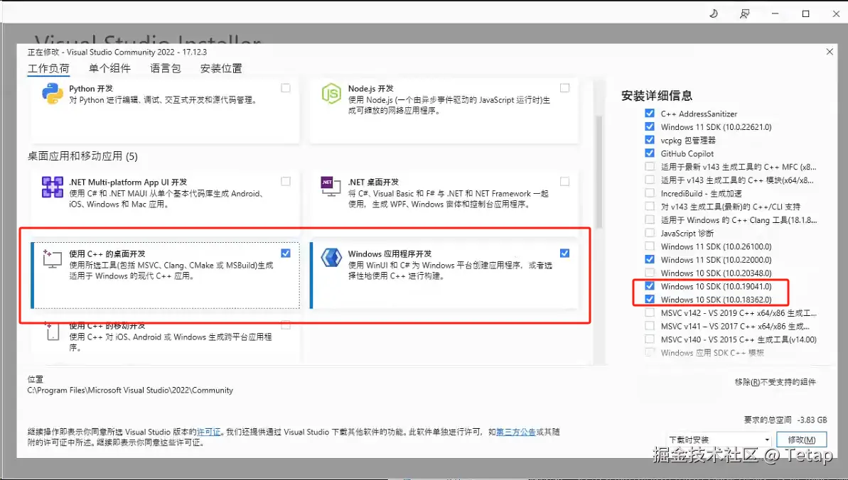Viewport: 848px width, 480px height.
Task: Click the 安装详细信息 heading
Action: (657, 96)
